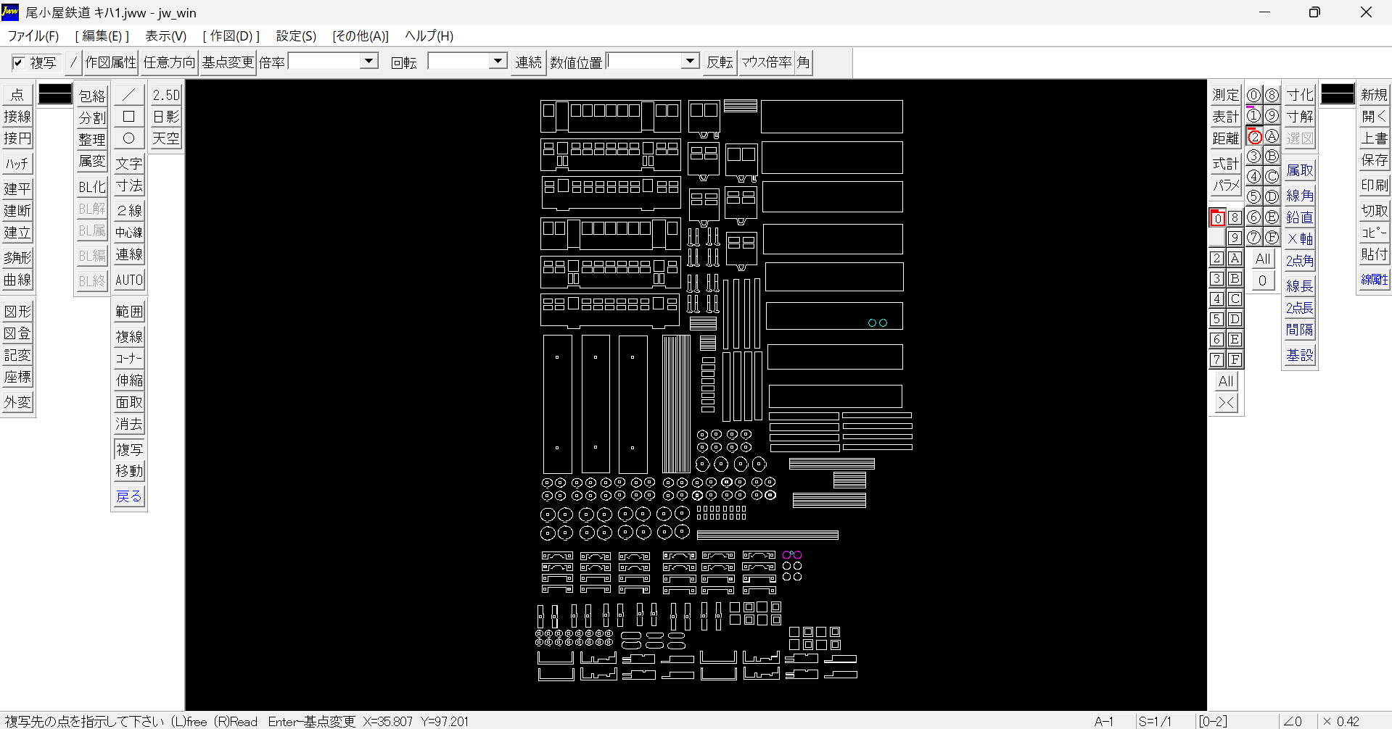This screenshot has height=729, width=1392.
Task: Click inside the 数値位置 input field
Action: tap(644, 62)
